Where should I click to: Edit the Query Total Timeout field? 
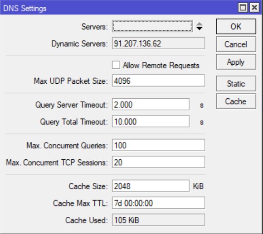tap(151, 121)
